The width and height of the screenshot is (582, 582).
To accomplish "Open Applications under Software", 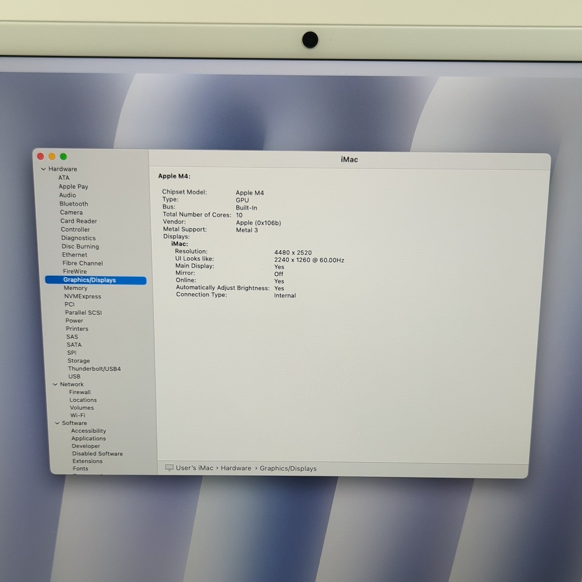I will click(x=88, y=439).
